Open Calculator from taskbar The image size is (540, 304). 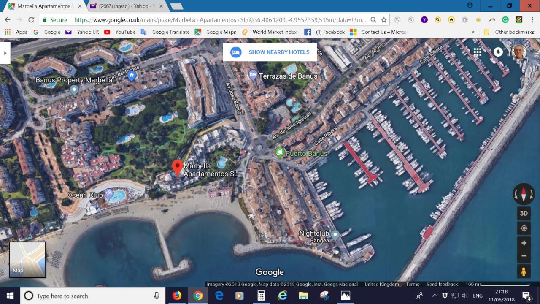[261, 296]
